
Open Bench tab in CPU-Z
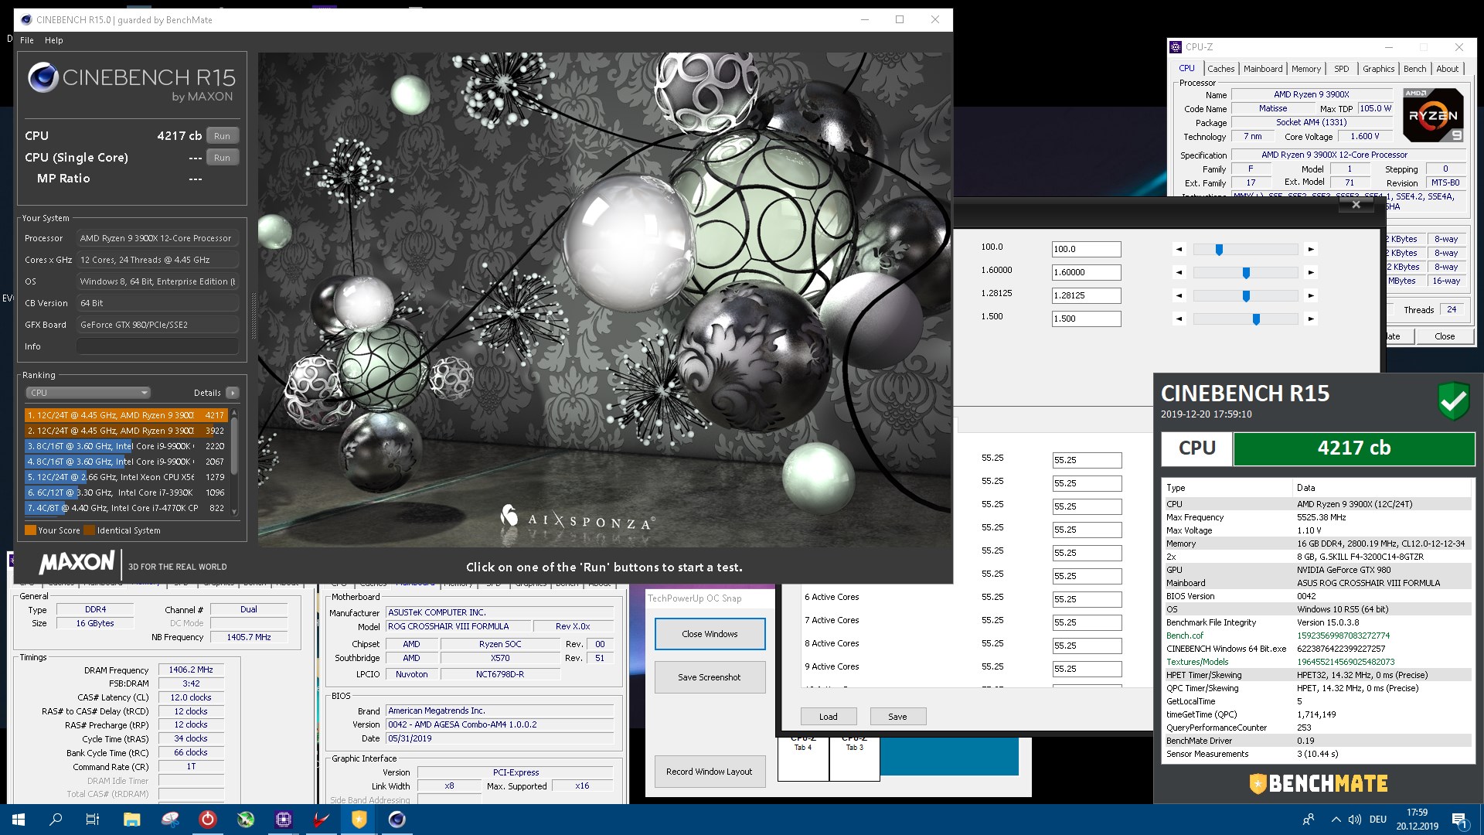(x=1415, y=69)
